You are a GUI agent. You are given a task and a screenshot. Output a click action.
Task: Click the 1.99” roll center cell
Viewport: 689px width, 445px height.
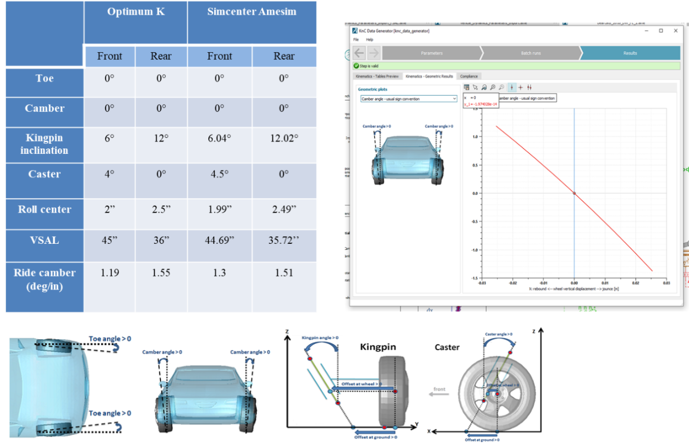(220, 214)
